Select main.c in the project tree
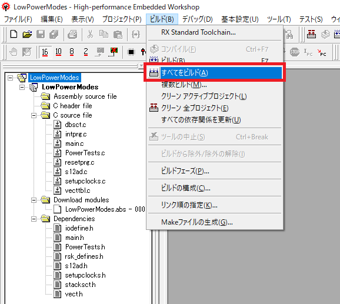Viewport: 340px width, 304px height. (x=74, y=143)
